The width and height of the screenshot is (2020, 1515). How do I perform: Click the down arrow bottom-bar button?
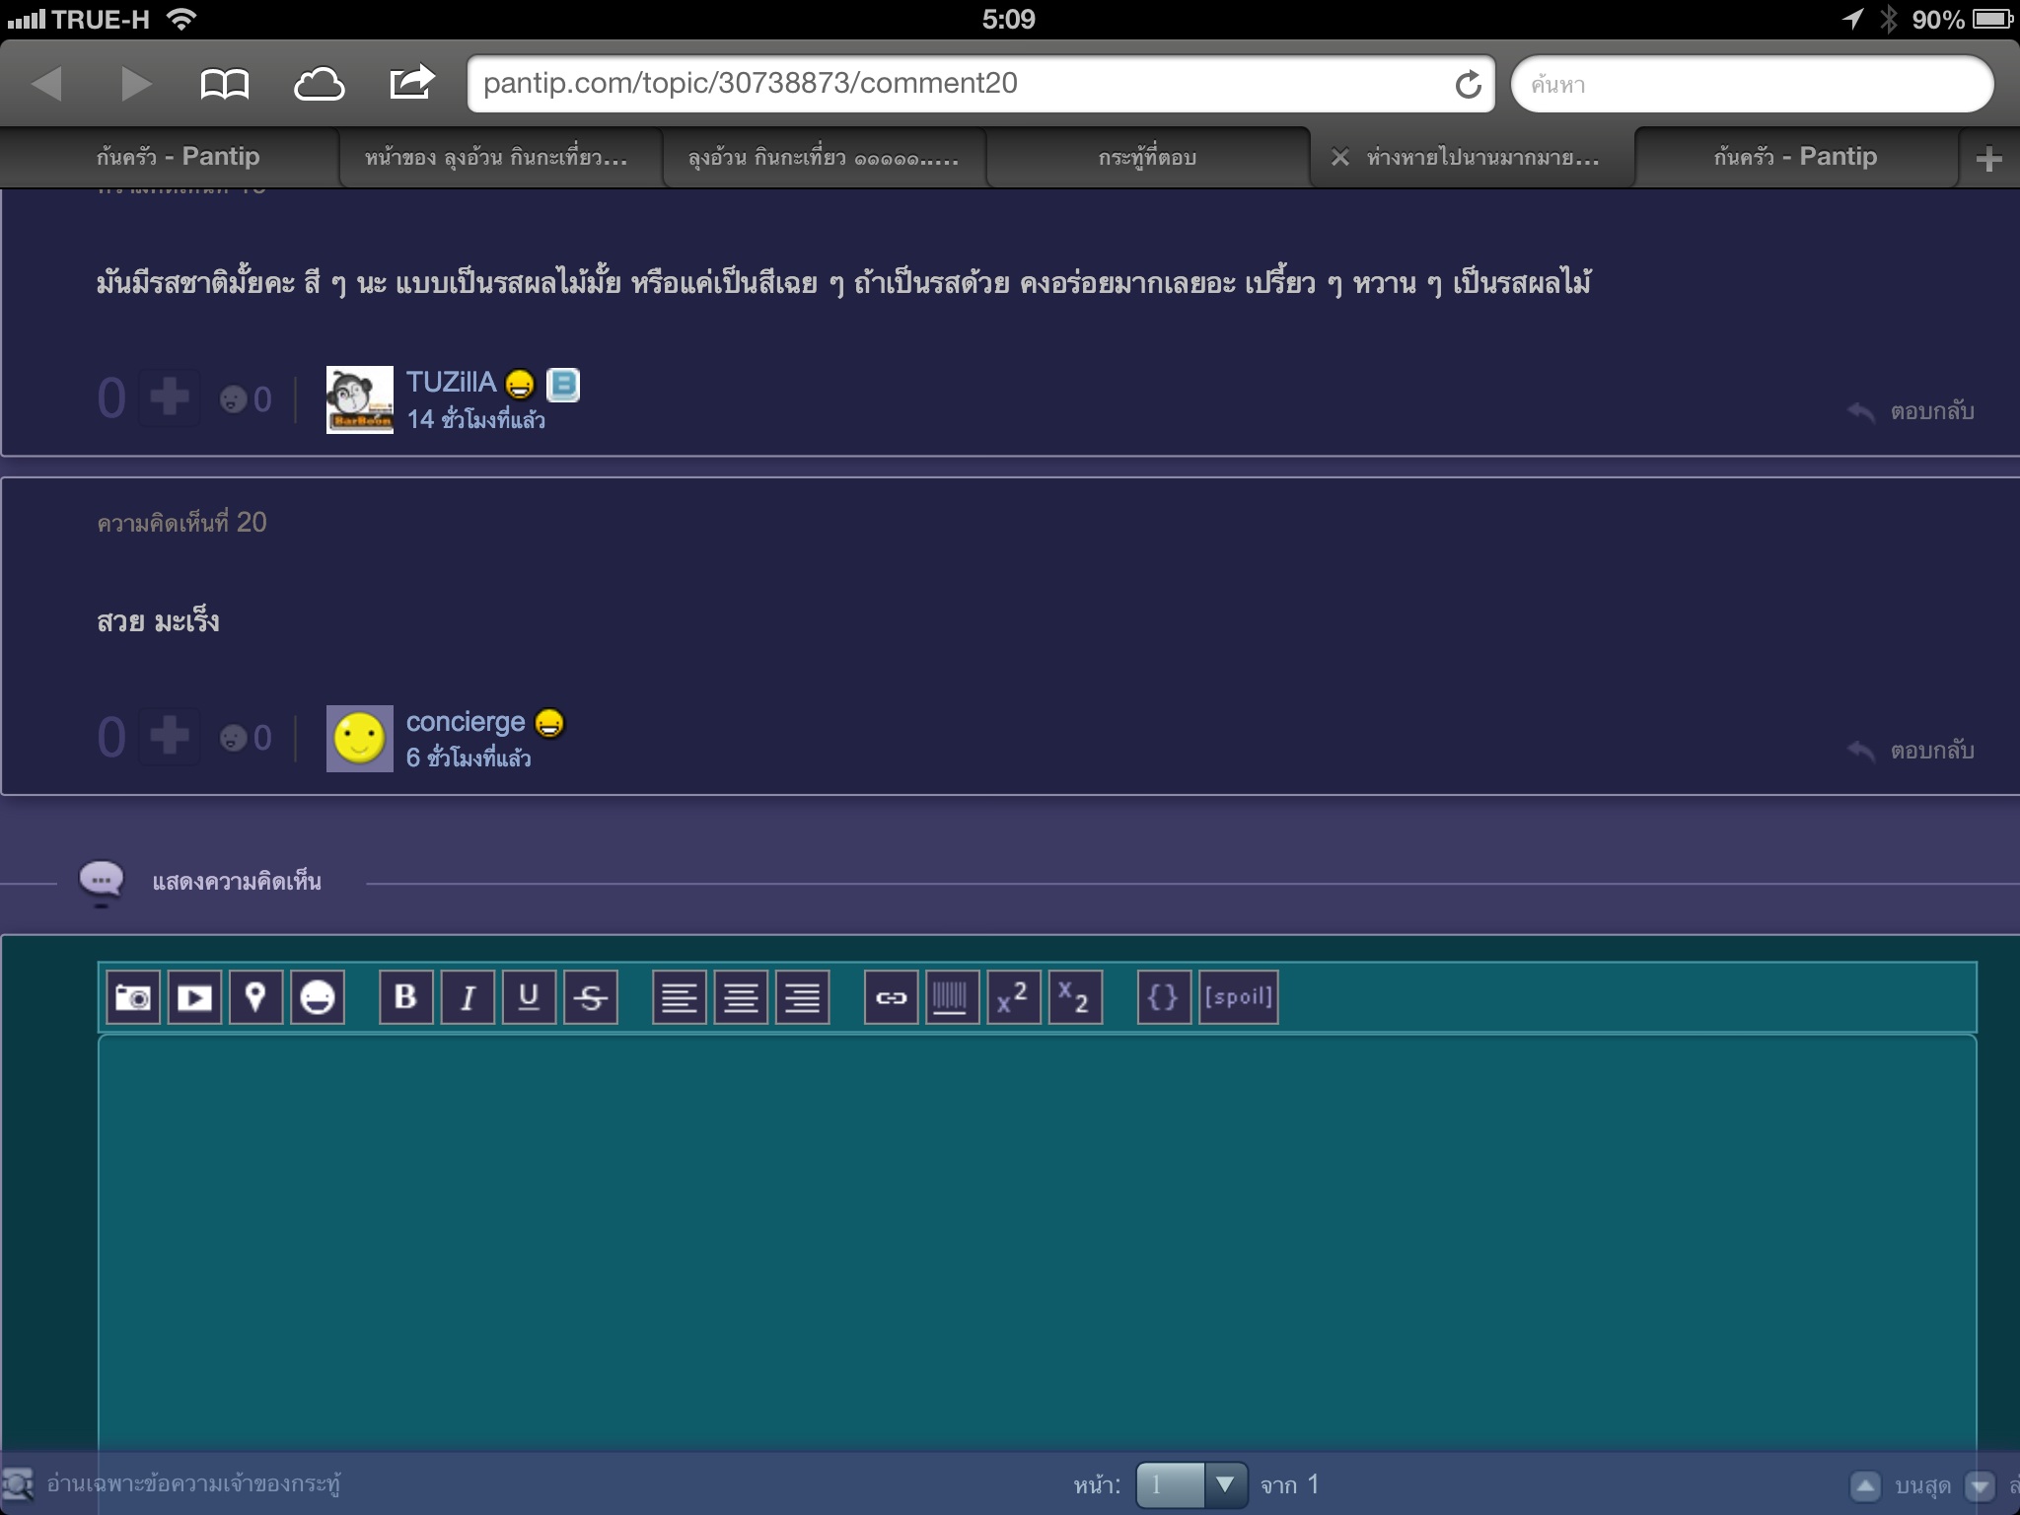click(1980, 1485)
